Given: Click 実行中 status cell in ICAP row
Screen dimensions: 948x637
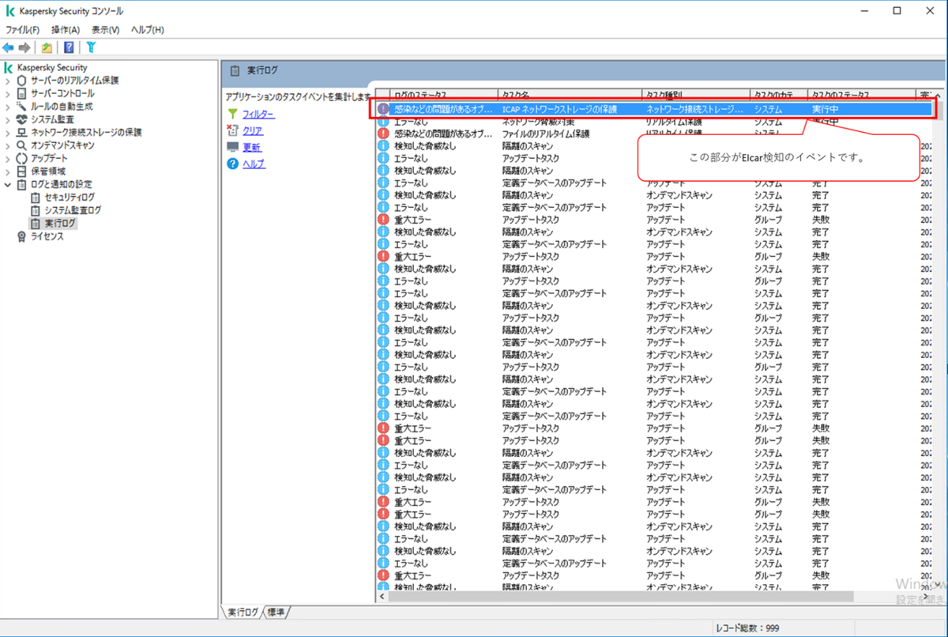Looking at the screenshot, I should (x=825, y=109).
